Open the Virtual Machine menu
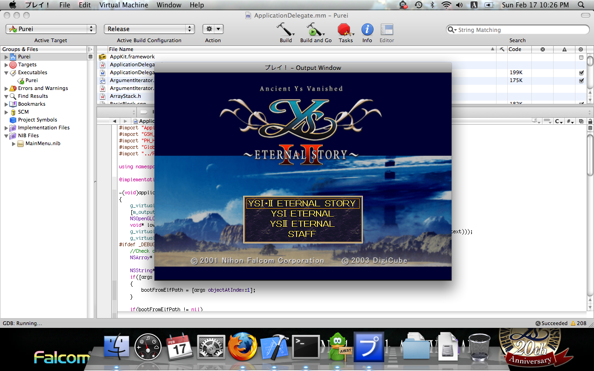 tap(123, 5)
